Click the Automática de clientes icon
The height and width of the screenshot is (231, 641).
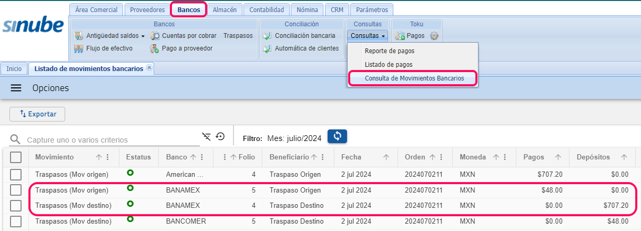click(267, 48)
